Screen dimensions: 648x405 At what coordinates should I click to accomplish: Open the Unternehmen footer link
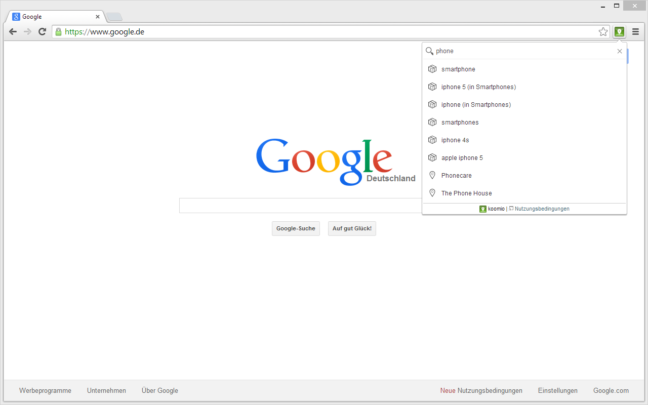pos(106,391)
